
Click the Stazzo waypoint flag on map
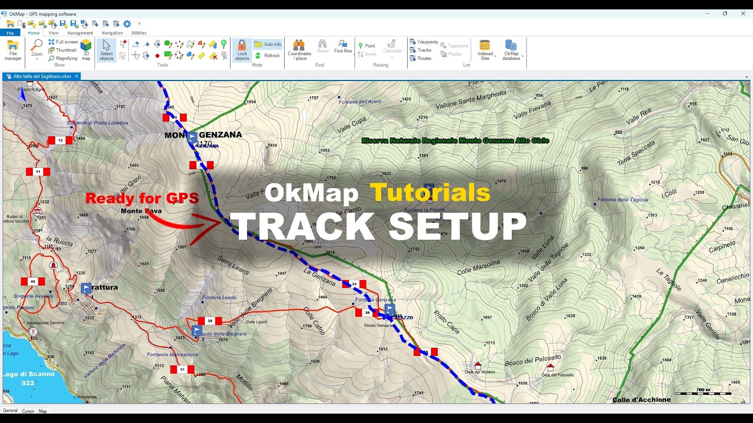coord(389,308)
